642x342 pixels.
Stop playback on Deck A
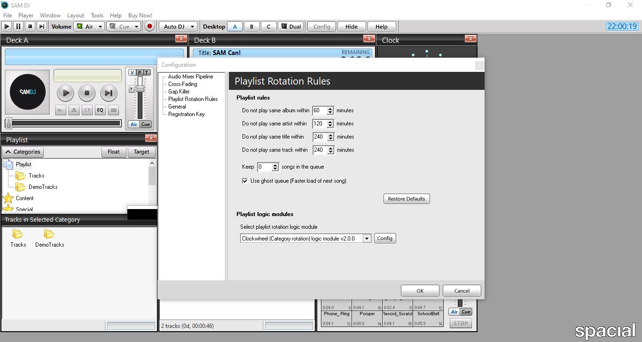tap(87, 93)
